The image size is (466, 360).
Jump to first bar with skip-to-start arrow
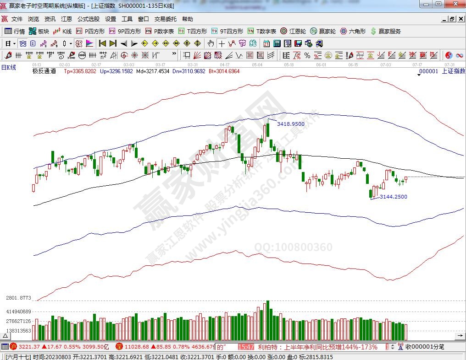[102, 43]
